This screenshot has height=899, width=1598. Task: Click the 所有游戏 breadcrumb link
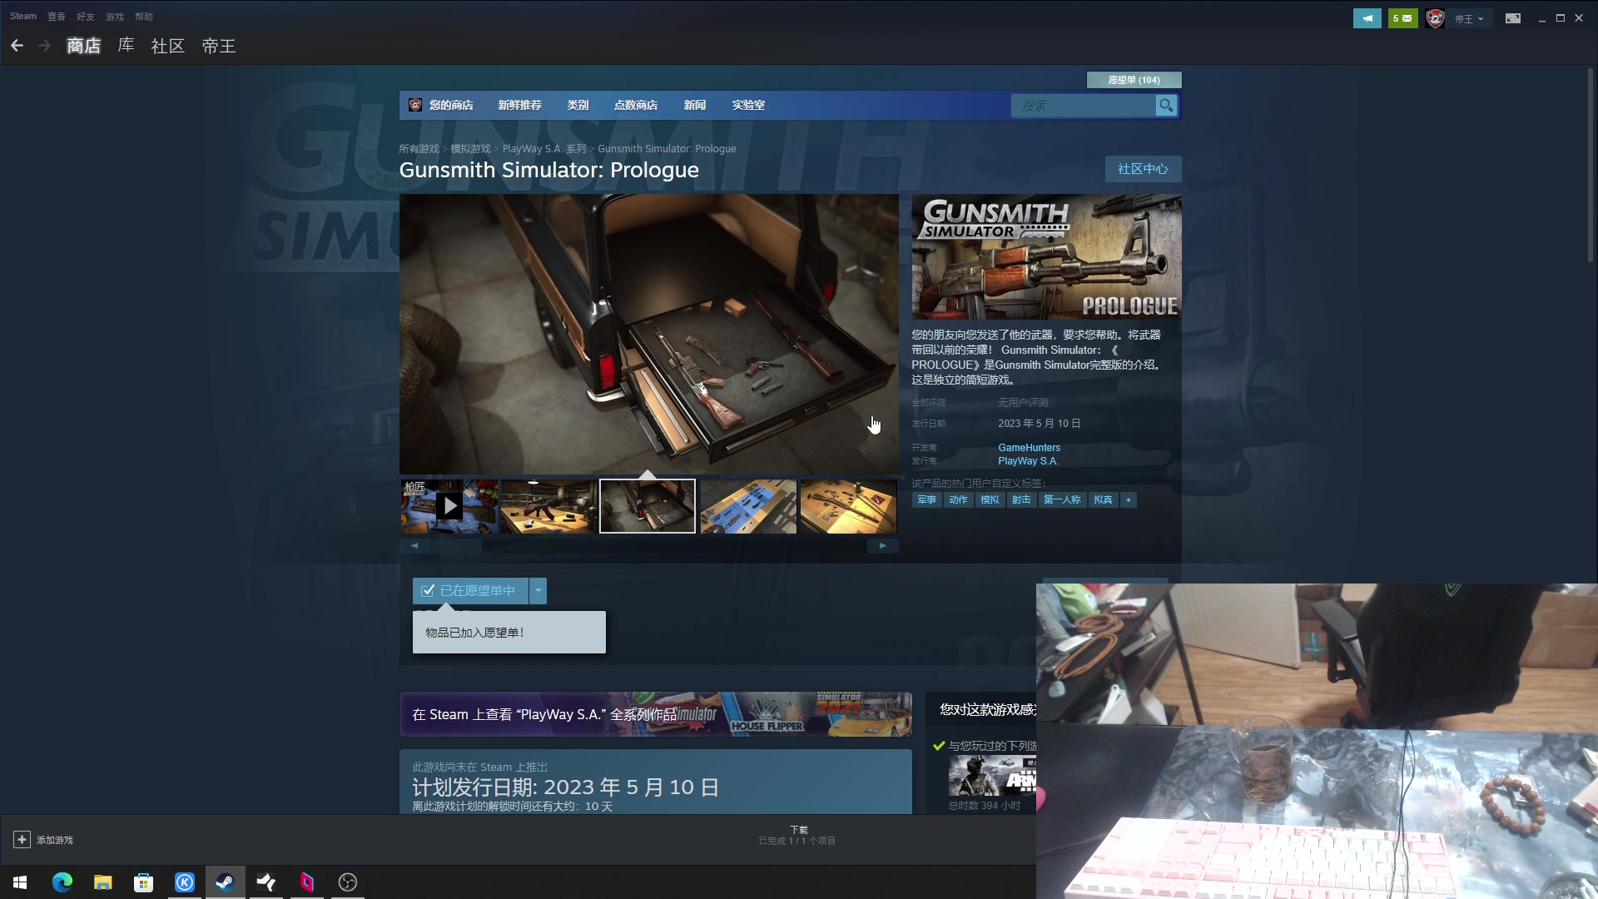[419, 149]
